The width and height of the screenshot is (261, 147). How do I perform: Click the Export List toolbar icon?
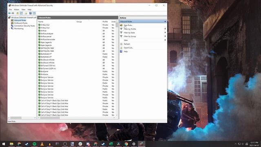click(26, 13)
